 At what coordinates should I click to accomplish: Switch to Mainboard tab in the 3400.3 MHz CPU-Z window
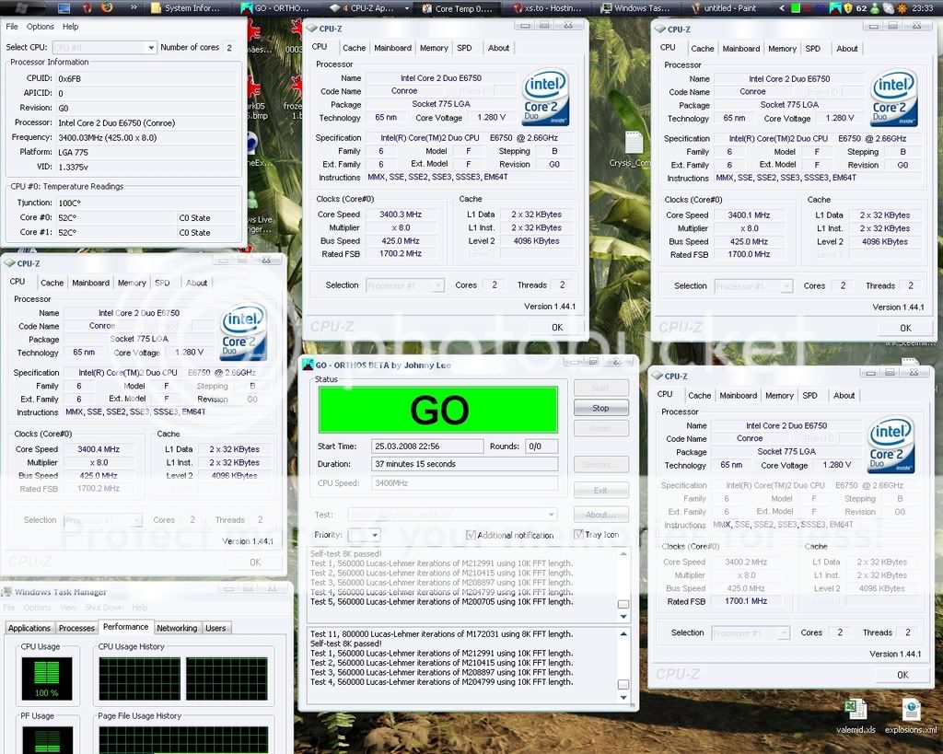click(392, 48)
